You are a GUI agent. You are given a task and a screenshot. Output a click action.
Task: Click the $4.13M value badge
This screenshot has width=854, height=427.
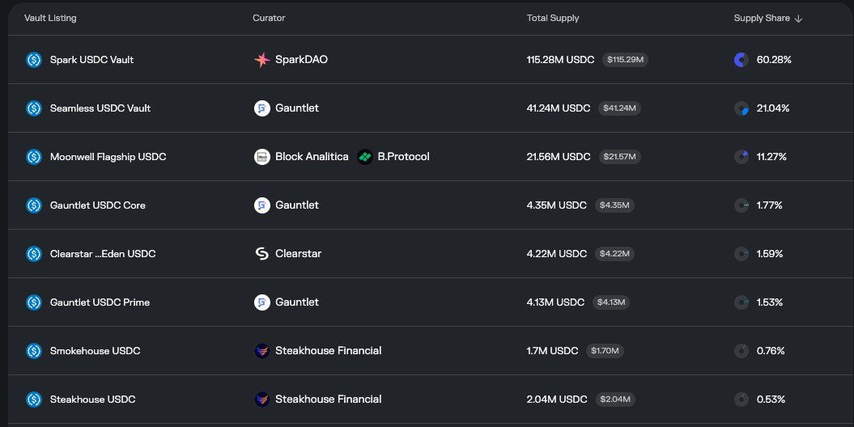click(x=610, y=302)
